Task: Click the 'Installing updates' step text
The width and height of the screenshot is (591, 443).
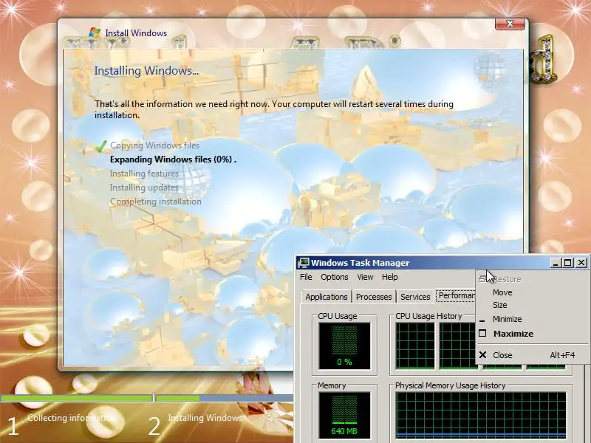Action: tap(144, 188)
